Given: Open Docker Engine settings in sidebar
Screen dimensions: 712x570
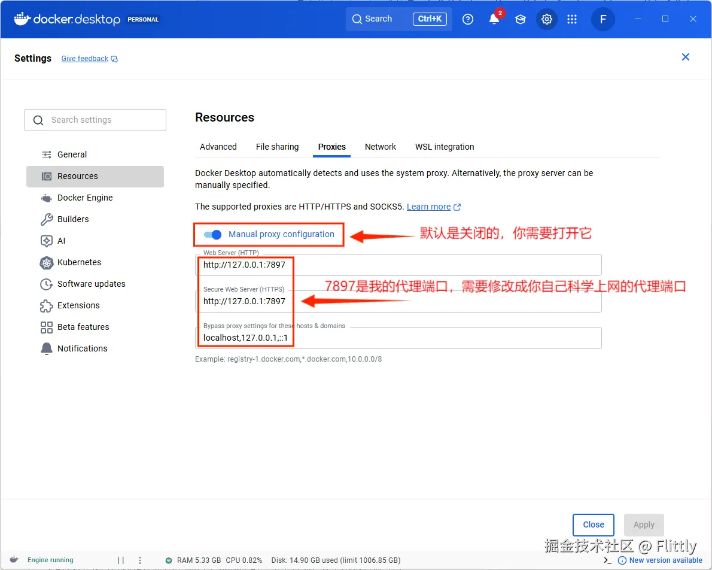Looking at the screenshot, I should click(x=86, y=198).
